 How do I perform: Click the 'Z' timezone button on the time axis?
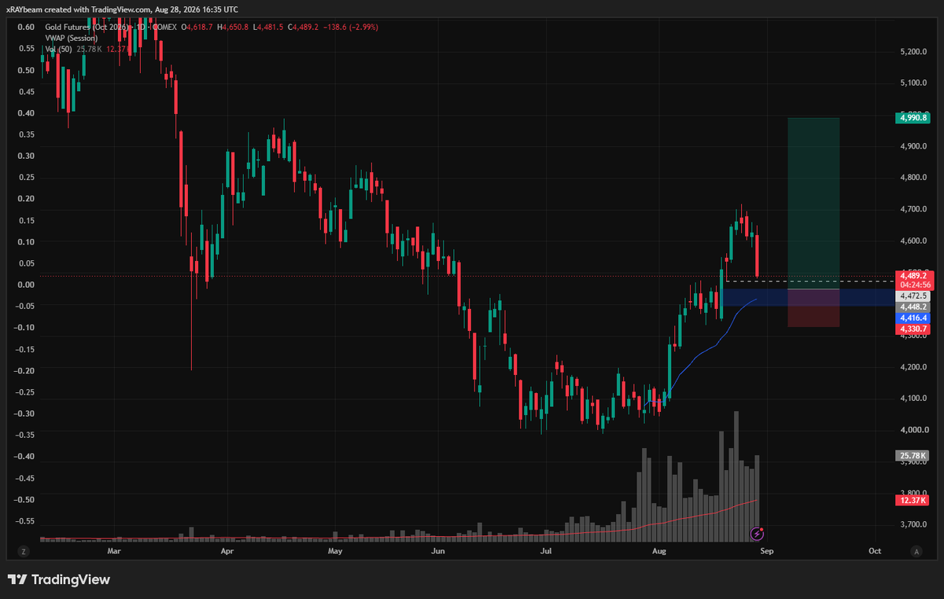tap(24, 552)
